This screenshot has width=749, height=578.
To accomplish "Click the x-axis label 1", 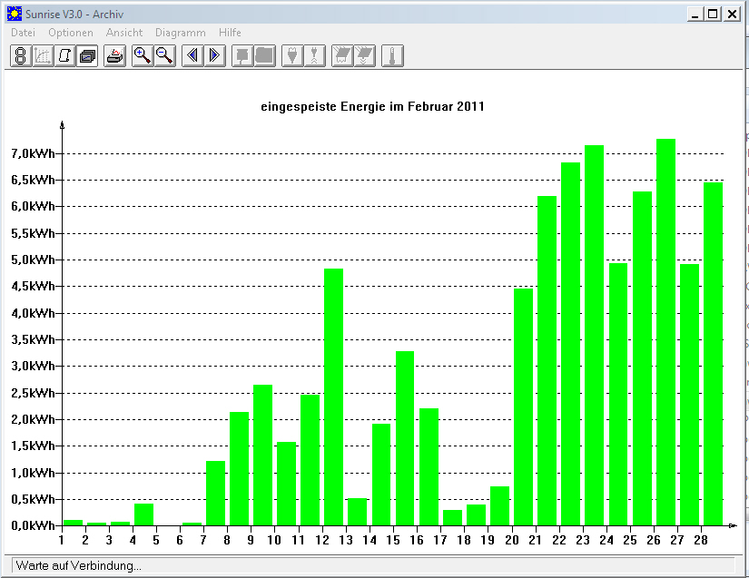I will point(62,540).
